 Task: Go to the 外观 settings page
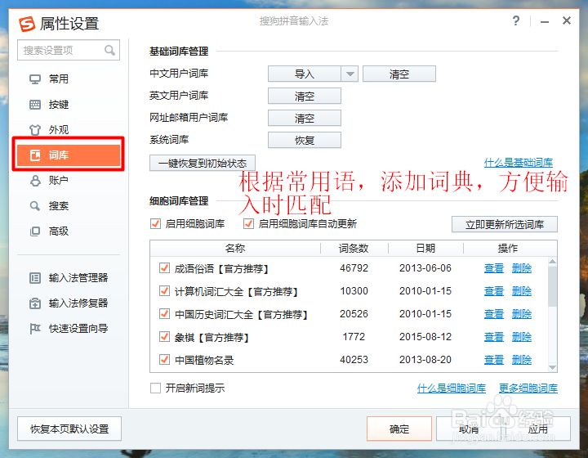click(x=59, y=130)
